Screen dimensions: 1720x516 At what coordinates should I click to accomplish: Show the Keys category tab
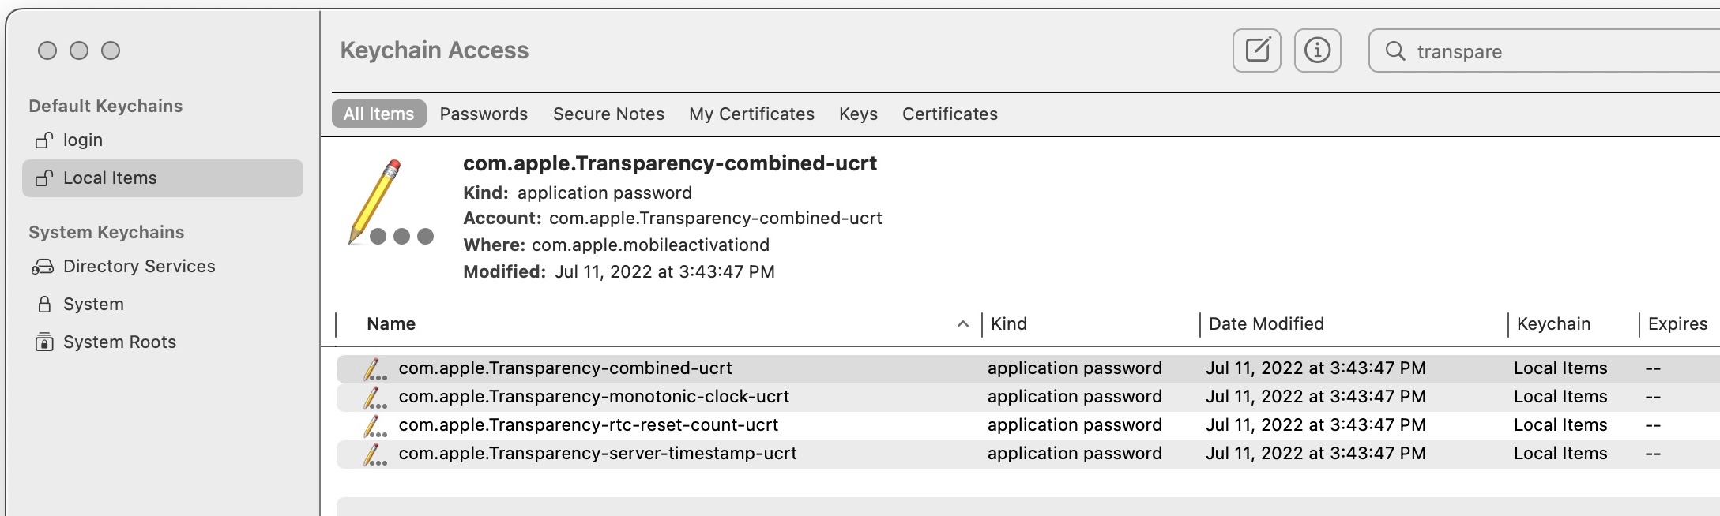(x=858, y=114)
